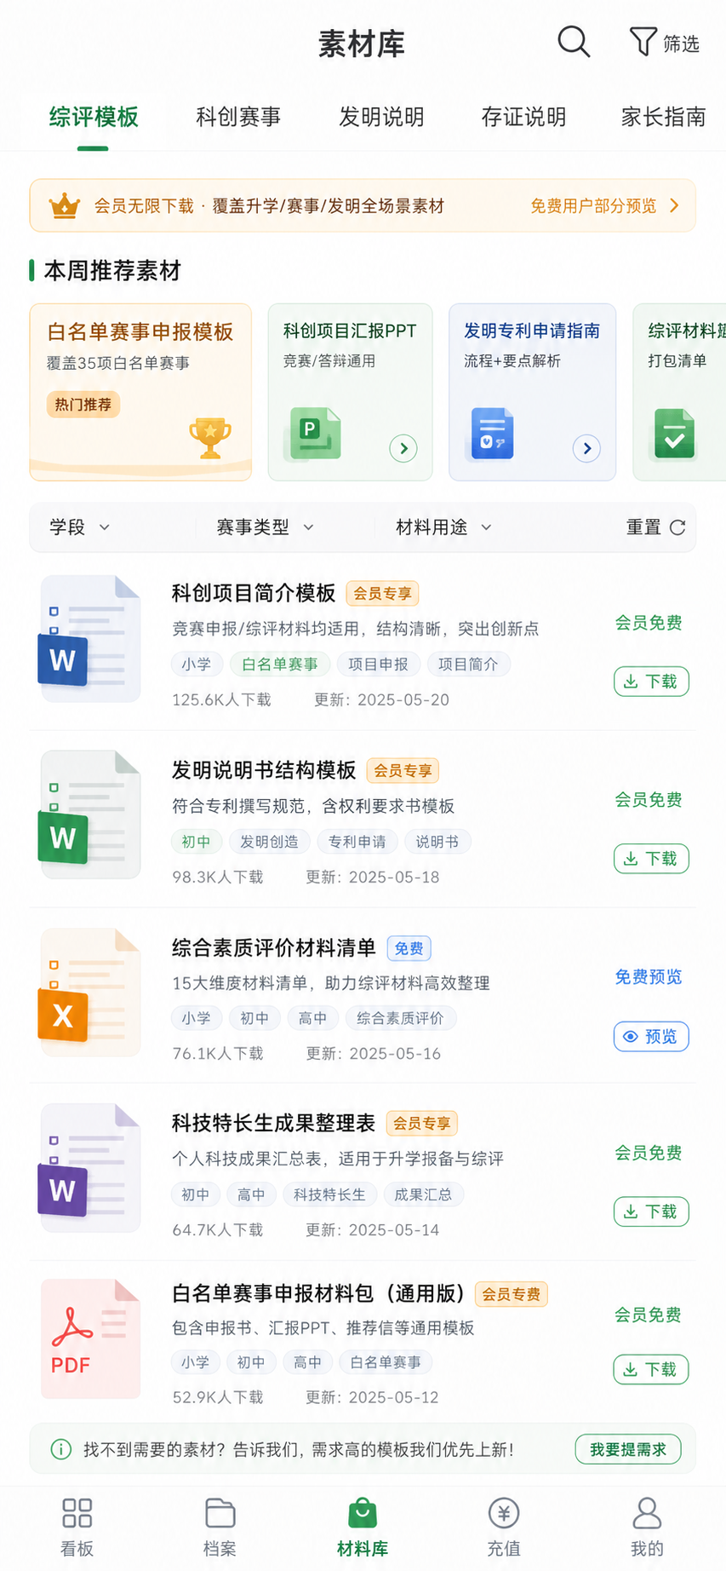Switch to the 存证说明 tab
The width and height of the screenshot is (726, 1571).
click(523, 117)
